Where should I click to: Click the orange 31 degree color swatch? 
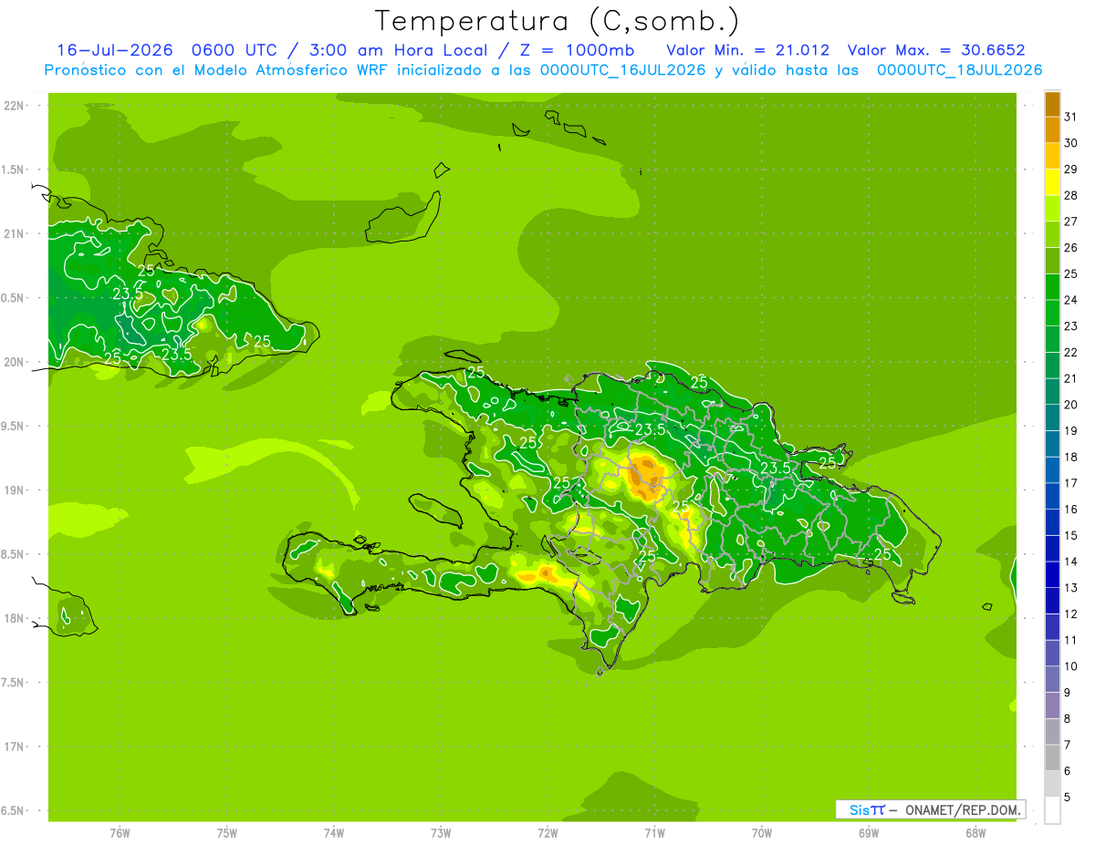pos(1052,105)
